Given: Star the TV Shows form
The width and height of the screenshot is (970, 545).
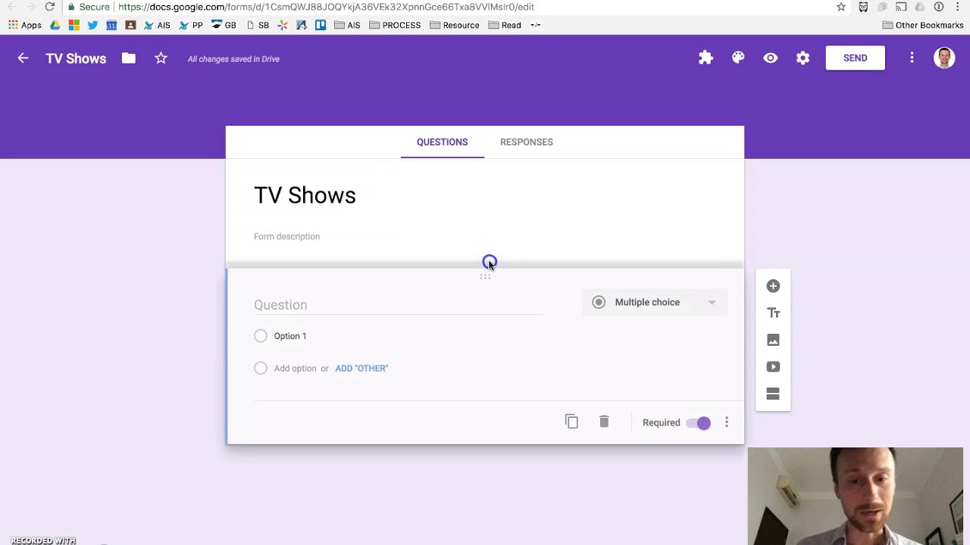Looking at the screenshot, I should pyautogui.click(x=161, y=58).
